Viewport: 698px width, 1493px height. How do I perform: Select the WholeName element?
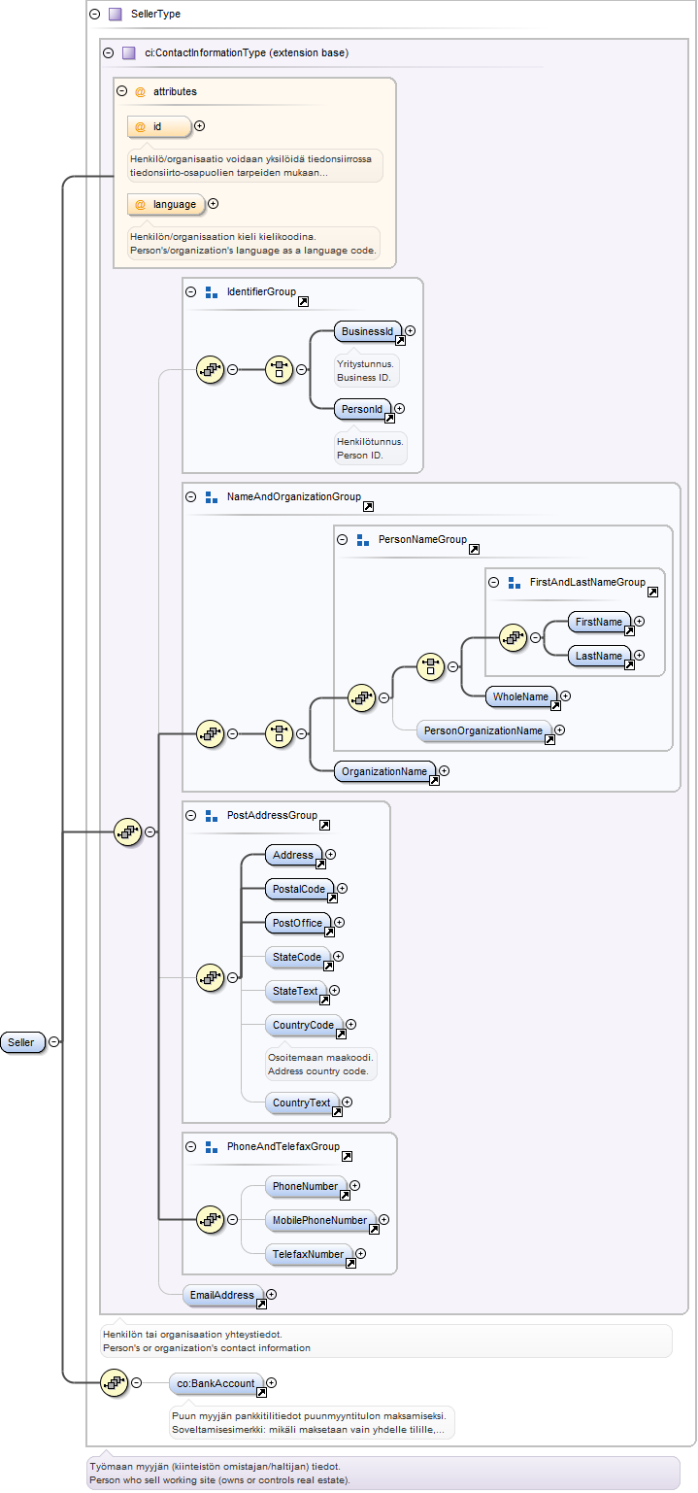click(x=521, y=696)
